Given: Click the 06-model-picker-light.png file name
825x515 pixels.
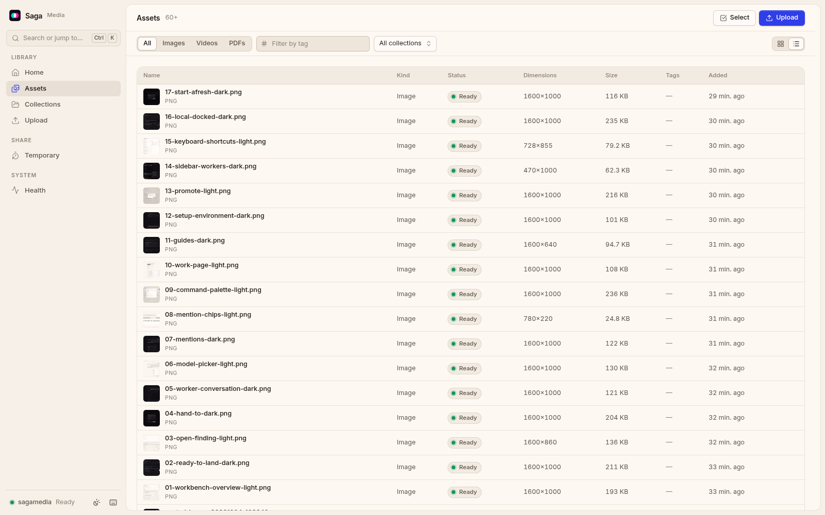Looking at the screenshot, I should point(206,364).
